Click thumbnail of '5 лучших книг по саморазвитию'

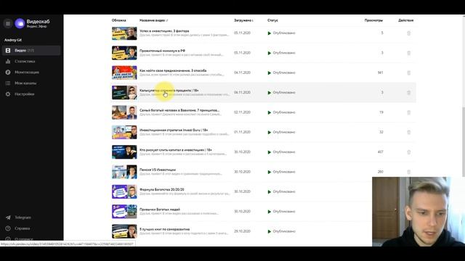pyautogui.click(x=124, y=231)
